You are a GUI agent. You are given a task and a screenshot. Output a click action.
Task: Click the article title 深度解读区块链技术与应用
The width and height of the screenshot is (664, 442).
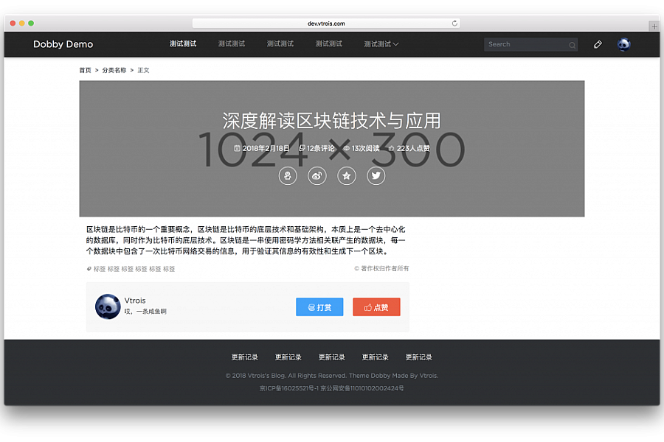pos(331,121)
